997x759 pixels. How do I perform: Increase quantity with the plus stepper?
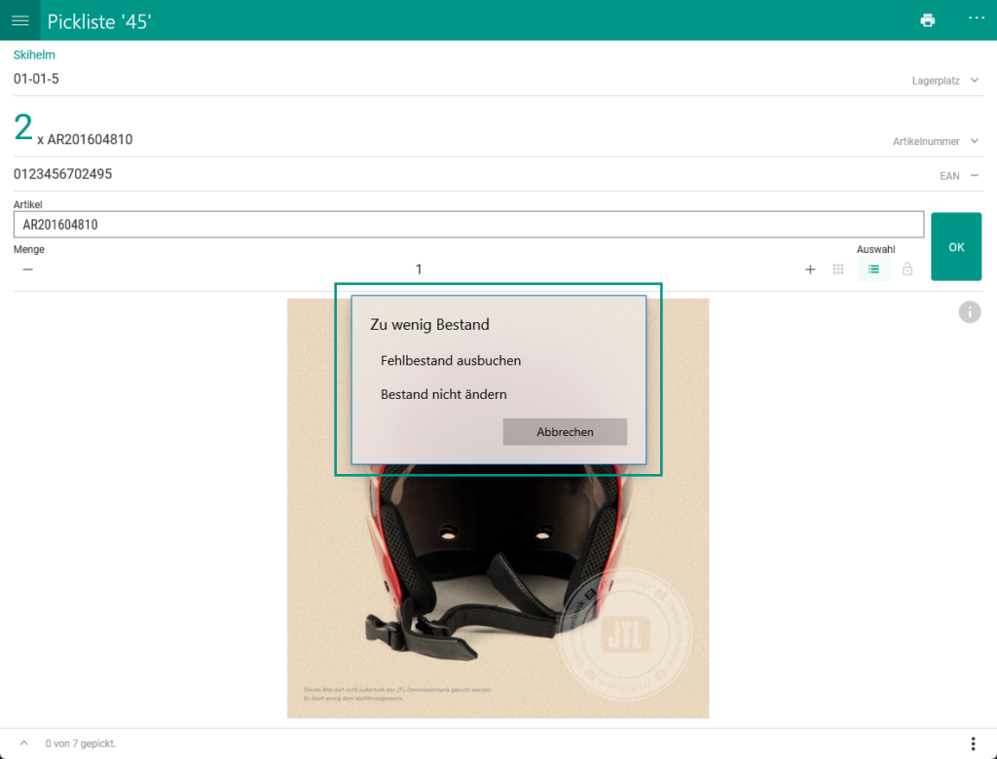tap(810, 270)
